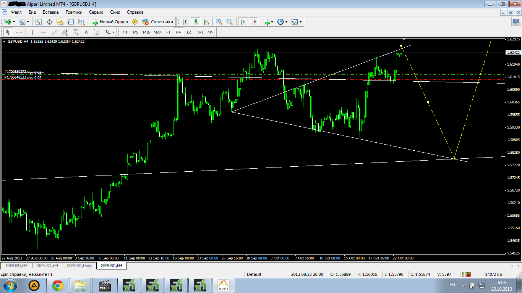Zoom out of the chart
This screenshot has height=293, width=522.
tap(230, 22)
